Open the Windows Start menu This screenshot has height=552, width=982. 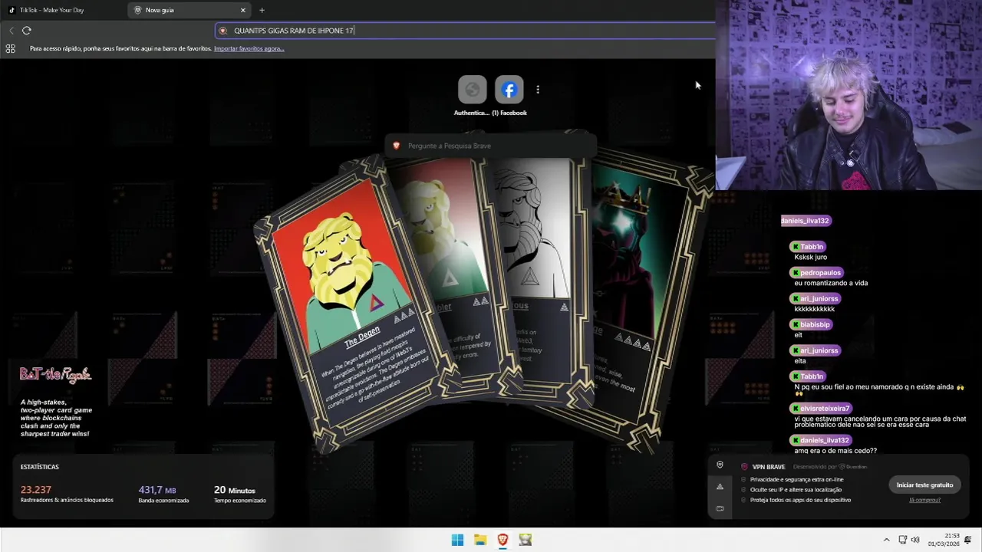click(x=457, y=540)
